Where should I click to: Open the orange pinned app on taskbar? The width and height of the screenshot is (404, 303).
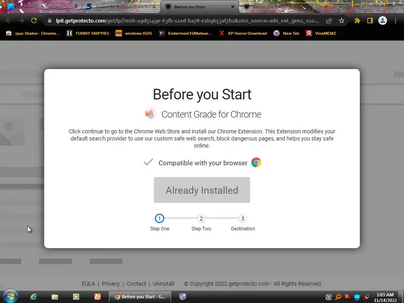point(97,297)
